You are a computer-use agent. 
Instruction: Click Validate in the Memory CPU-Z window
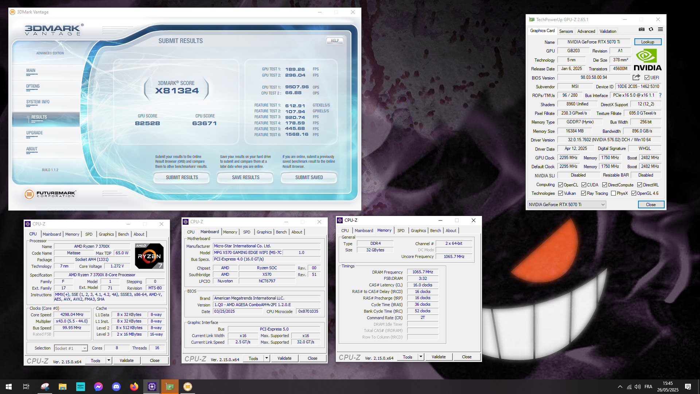coord(439,357)
